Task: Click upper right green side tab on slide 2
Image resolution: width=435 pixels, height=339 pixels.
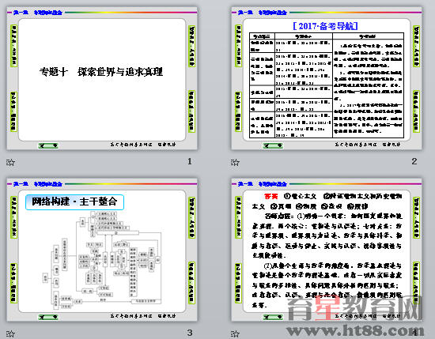Action: pyautogui.click(x=416, y=47)
